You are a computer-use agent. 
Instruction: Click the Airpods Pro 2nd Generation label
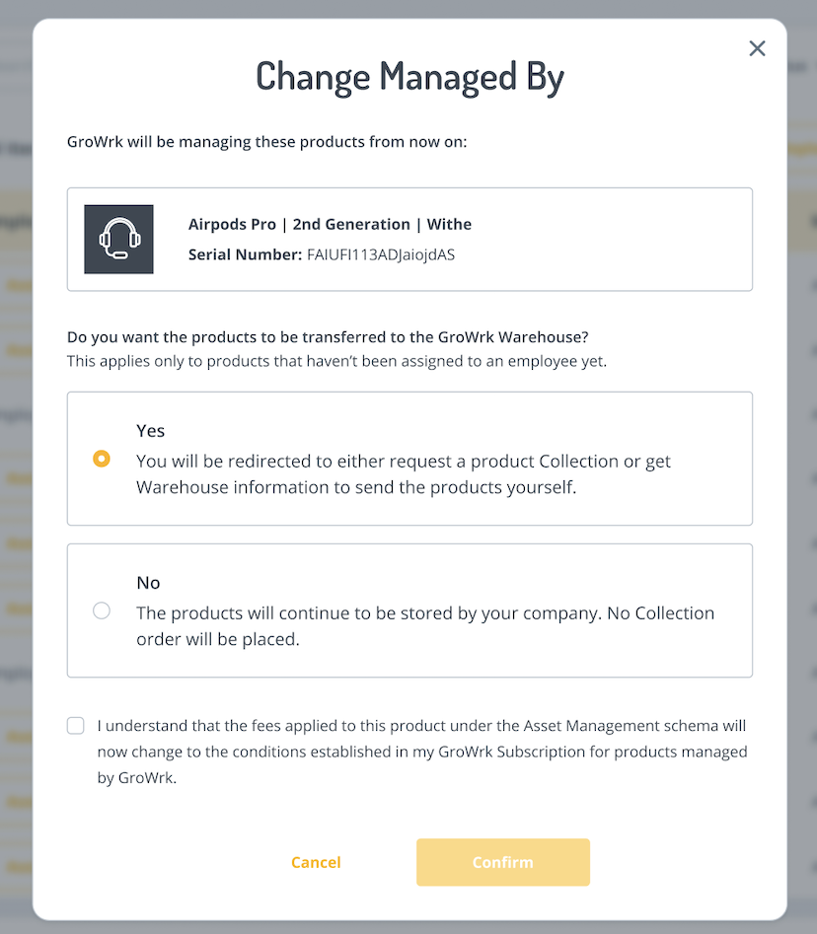(x=331, y=224)
